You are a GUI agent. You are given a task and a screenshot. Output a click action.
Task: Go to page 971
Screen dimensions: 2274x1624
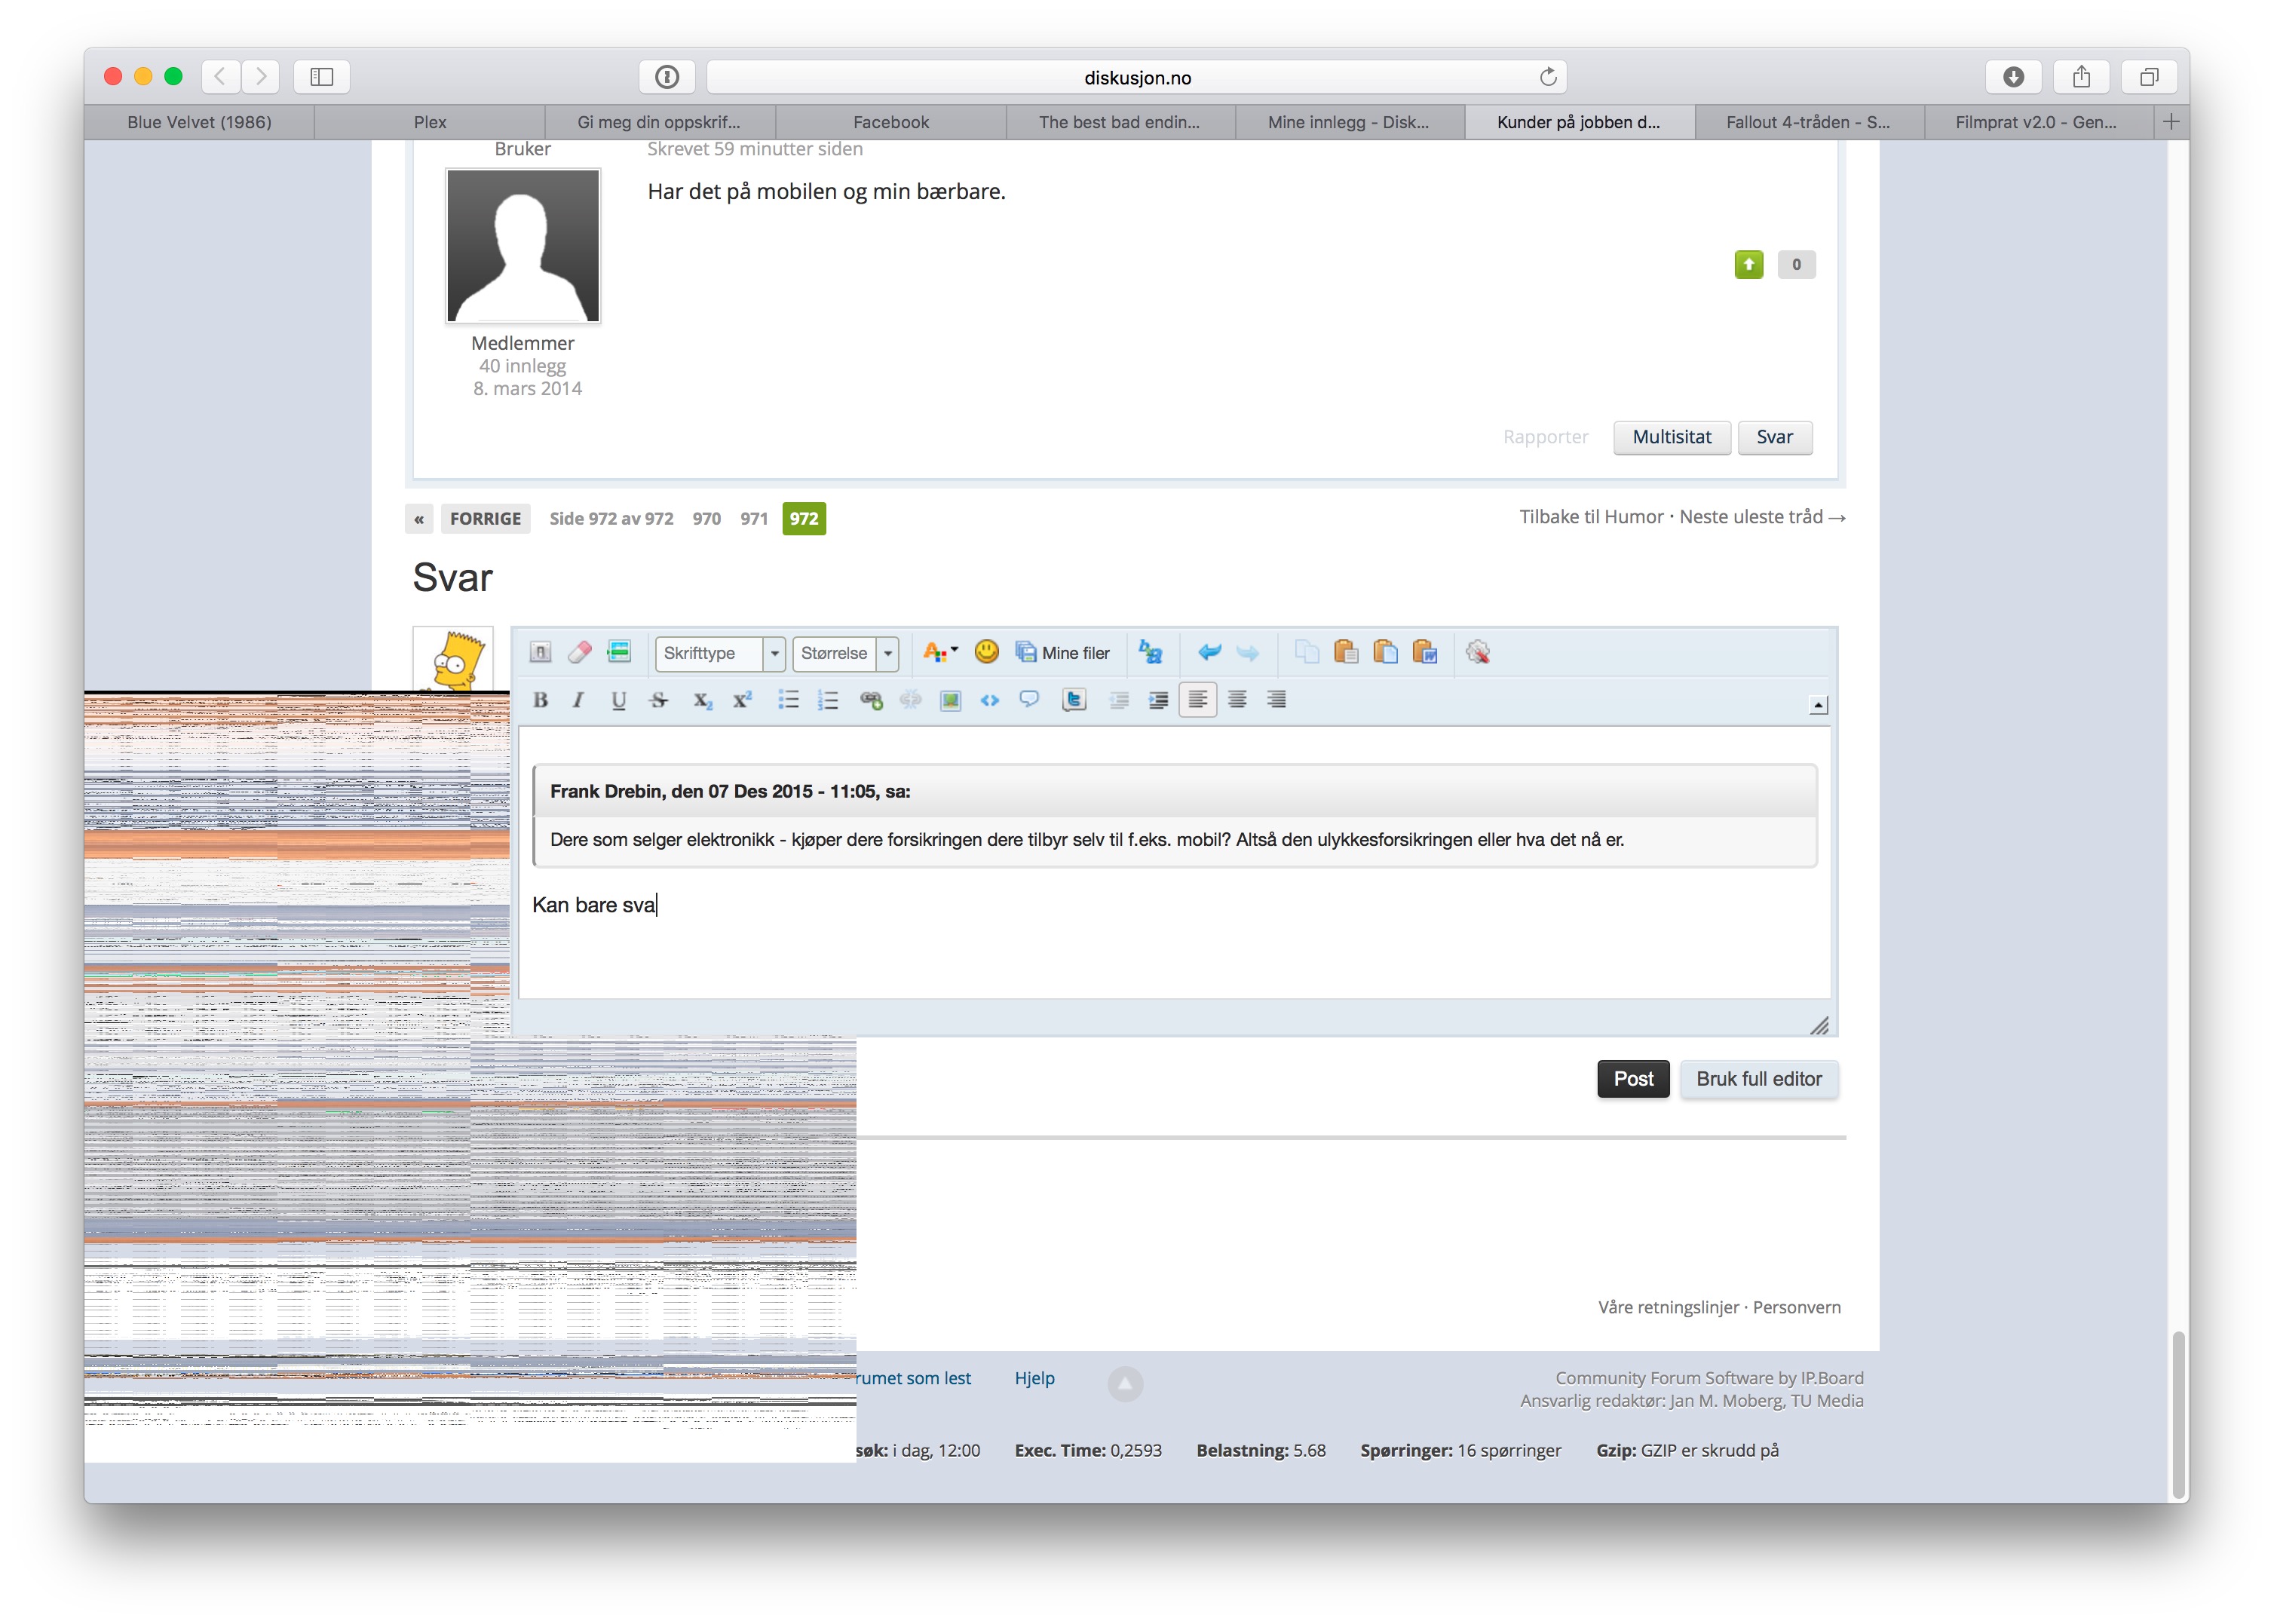click(754, 518)
